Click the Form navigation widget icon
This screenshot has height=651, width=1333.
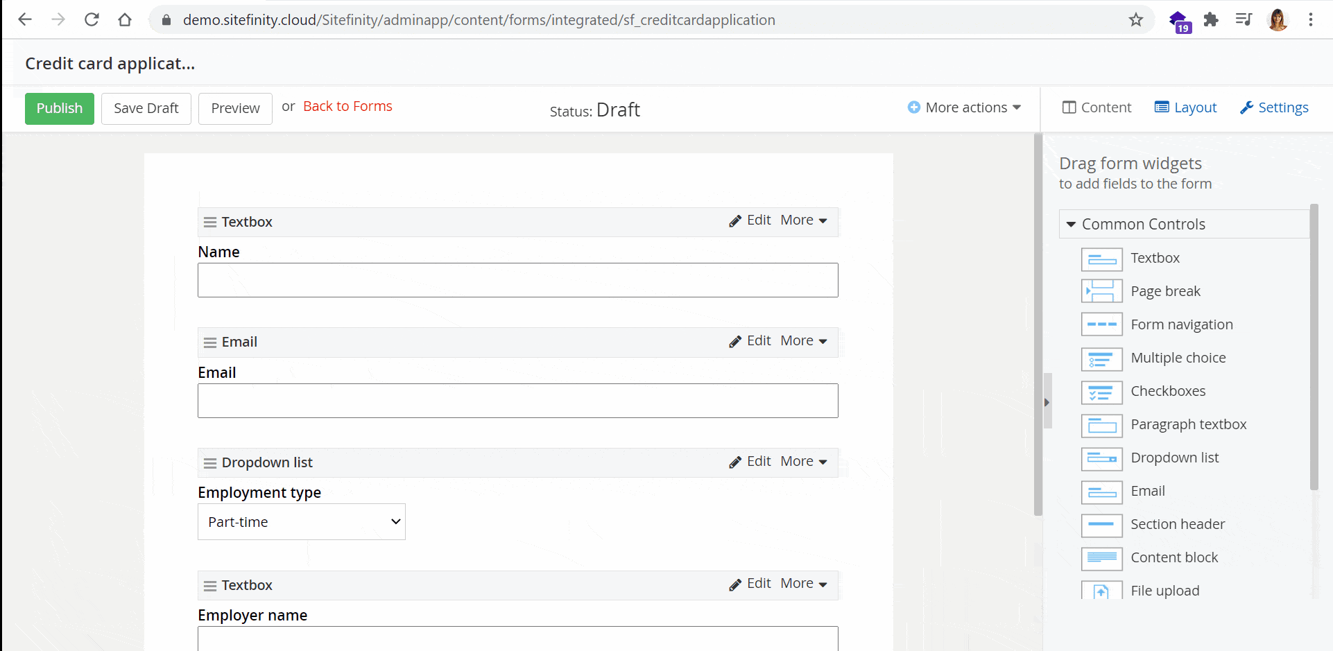(x=1101, y=324)
